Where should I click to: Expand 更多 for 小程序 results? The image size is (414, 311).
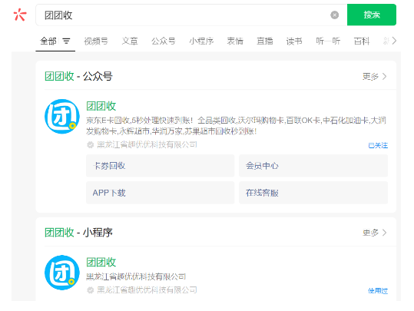click(x=374, y=233)
